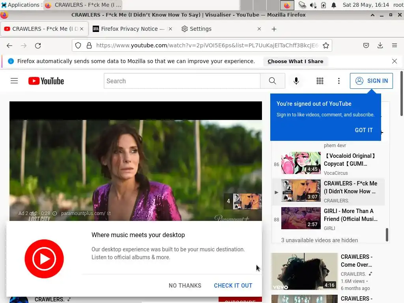The width and height of the screenshot is (404, 303).
Task: Play GIRLI More Than A Friend video
Action: (328, 219)
